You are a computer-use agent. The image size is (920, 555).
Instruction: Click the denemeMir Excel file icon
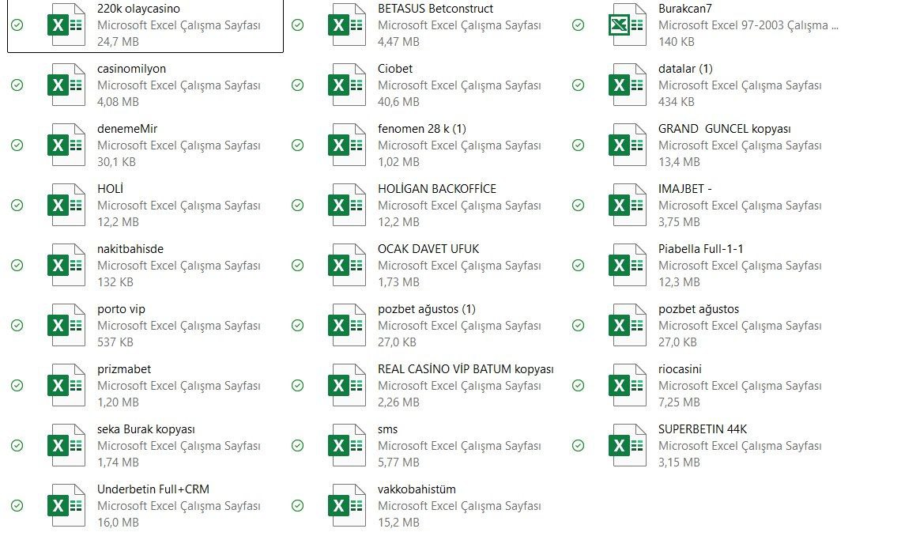[66, 145]
